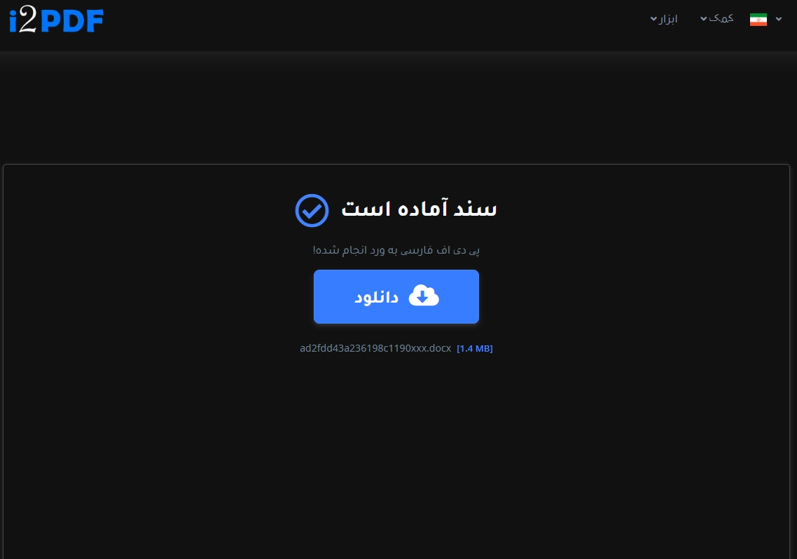Click the [1.4 MB] file size label
Viewport: 797px width, 559px height.
click(x=475, y=349)
